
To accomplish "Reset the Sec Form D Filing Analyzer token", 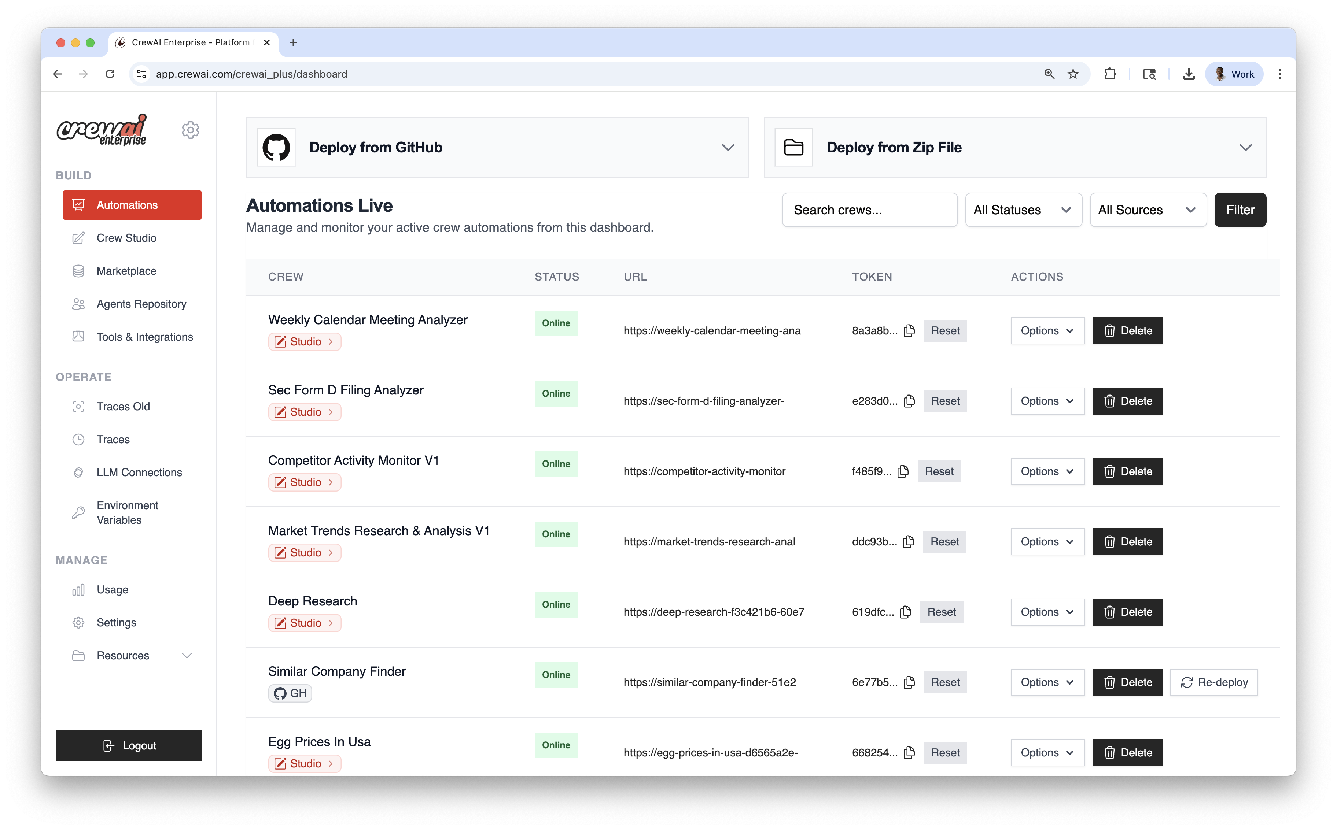I will (945, 401).
